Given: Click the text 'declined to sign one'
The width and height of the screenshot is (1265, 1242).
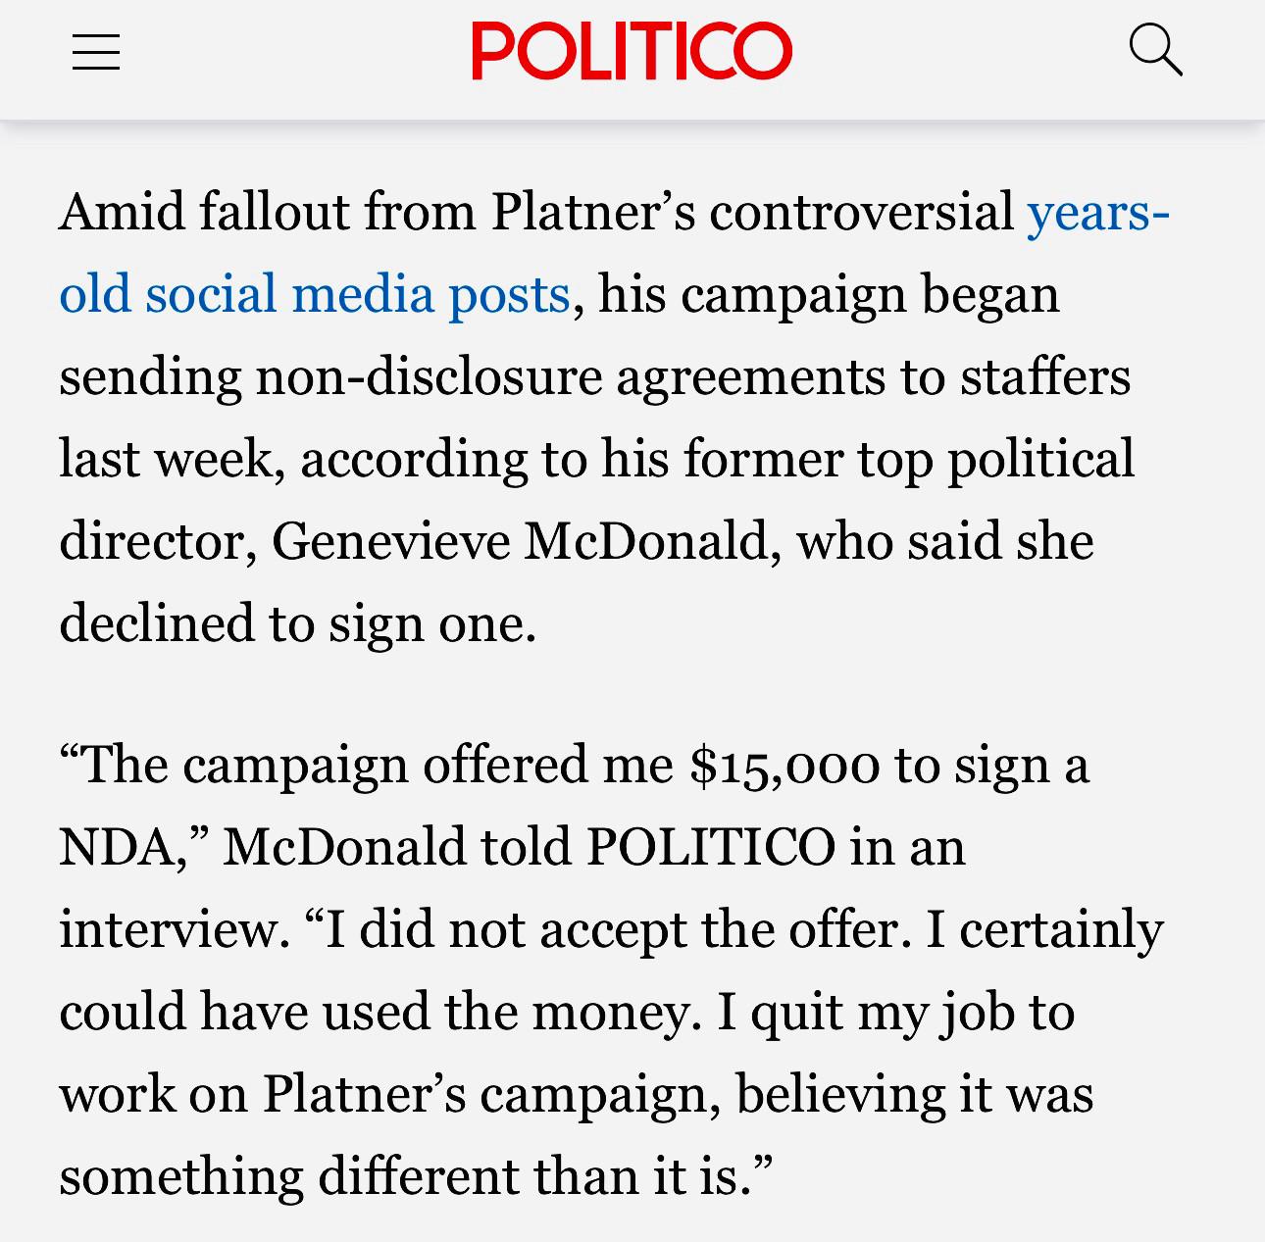Looking at the screenshot, I should pos(295,623).
